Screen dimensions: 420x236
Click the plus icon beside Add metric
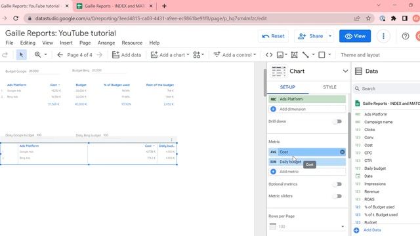point(273,172)
